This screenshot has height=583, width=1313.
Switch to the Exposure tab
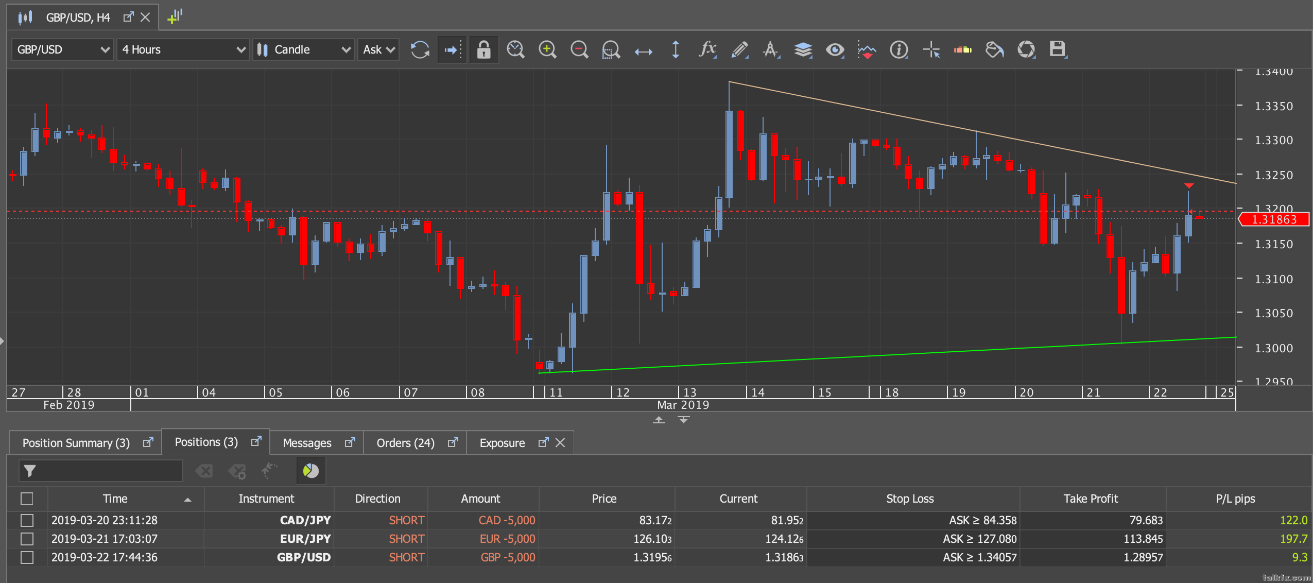click(x=503, y=443)
